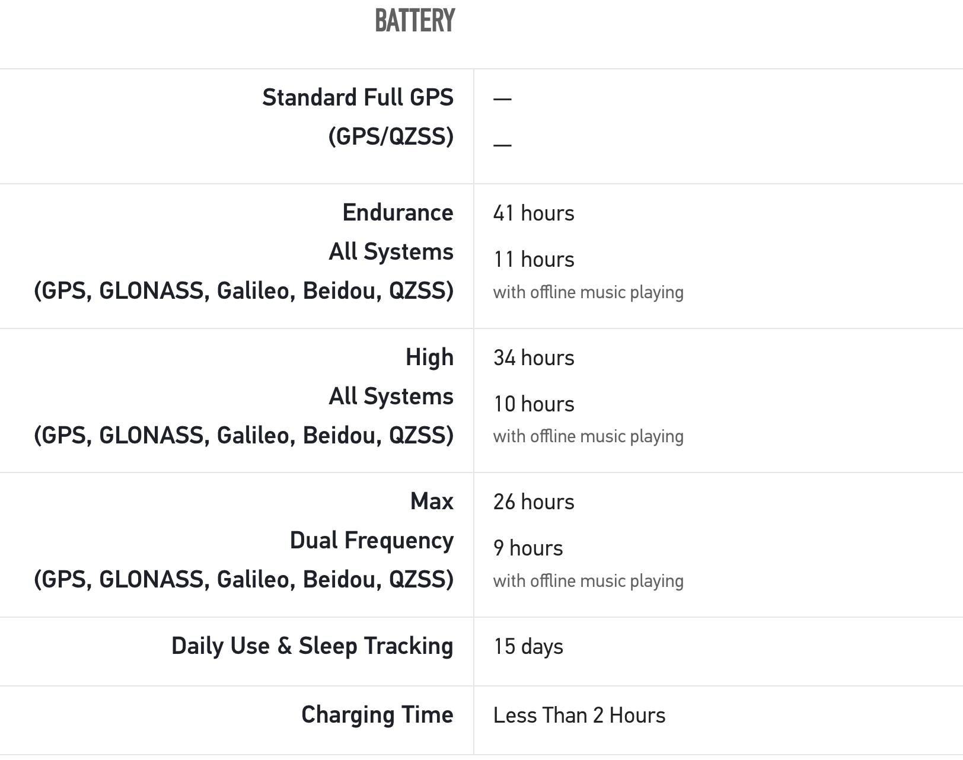Screen dimensions: 963x760
Task: Click the 34 hours value
Action: (534, 357)
